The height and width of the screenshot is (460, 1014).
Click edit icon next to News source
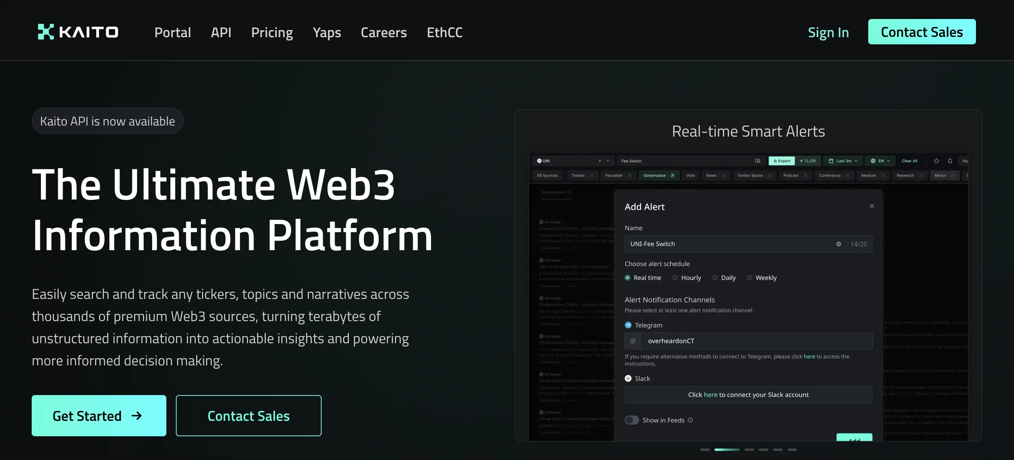tap(723, 175)
